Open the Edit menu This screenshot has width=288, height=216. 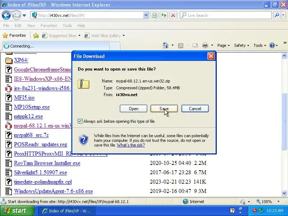[x=18, y=26]
